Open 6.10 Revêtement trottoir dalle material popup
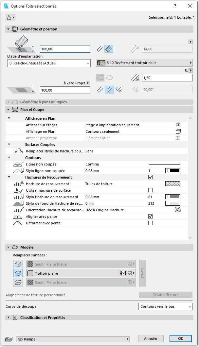Viewport: 199px width, 347px height. pos(144,63)
